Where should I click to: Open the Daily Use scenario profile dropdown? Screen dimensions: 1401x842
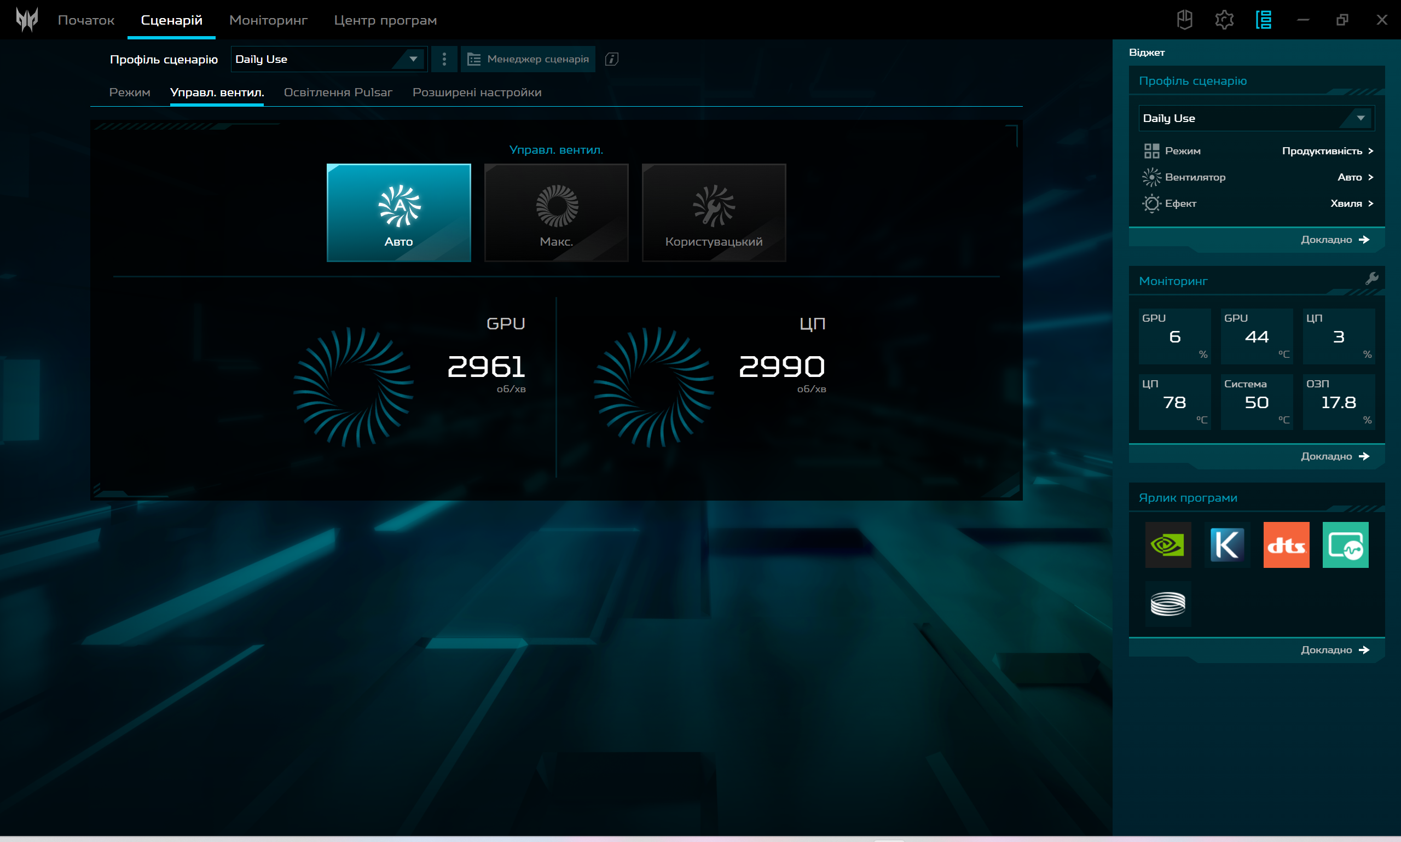click(328, 59)
